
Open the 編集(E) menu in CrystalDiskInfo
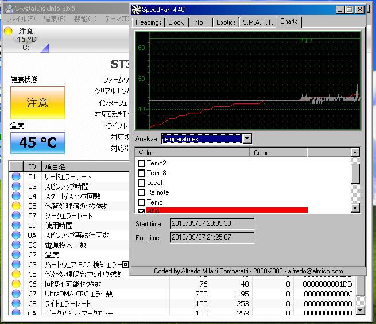(x=55, y=19)
